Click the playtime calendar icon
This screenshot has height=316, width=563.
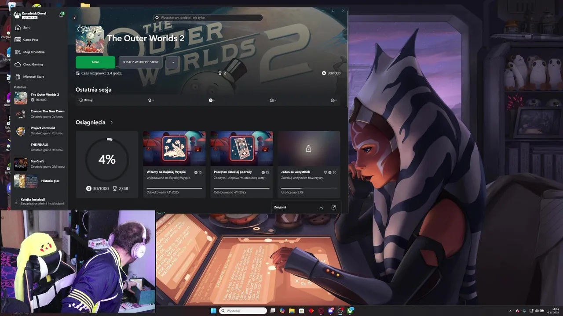pos(78,73)
